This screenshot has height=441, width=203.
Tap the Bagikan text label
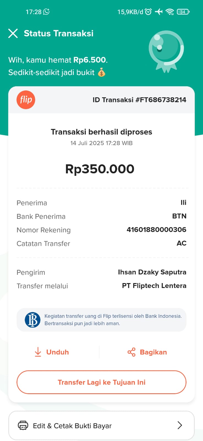point(153,352)
